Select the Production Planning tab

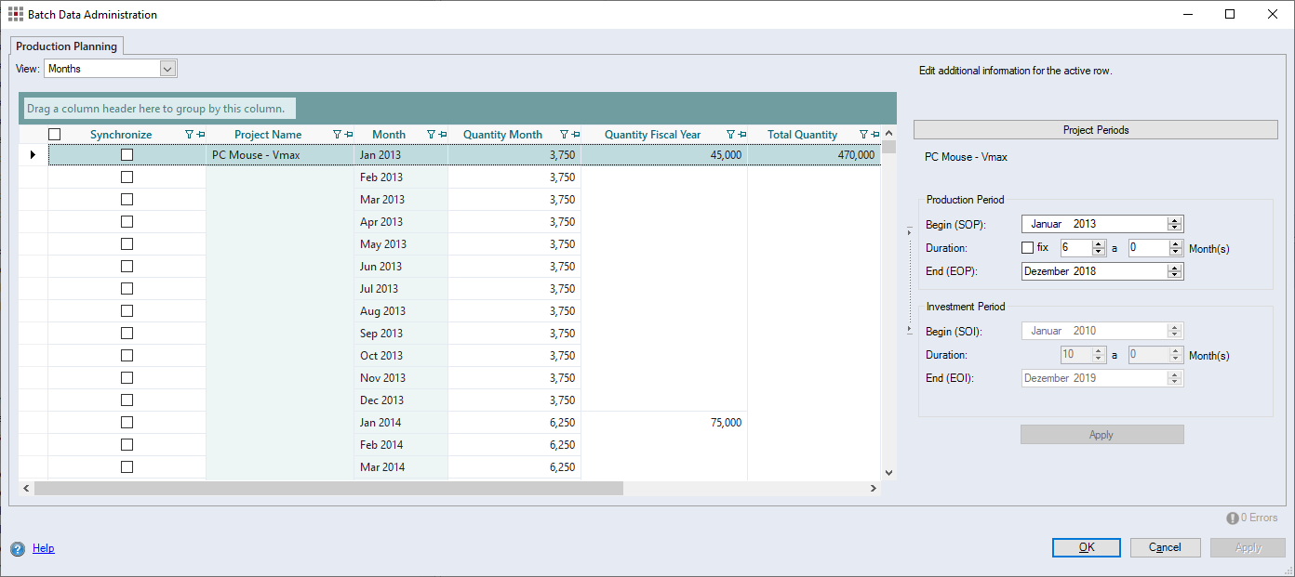pos(66,46)
